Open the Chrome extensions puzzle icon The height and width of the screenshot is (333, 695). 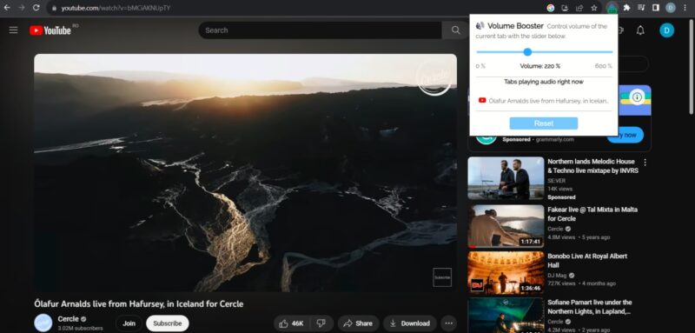click(626, 8)
